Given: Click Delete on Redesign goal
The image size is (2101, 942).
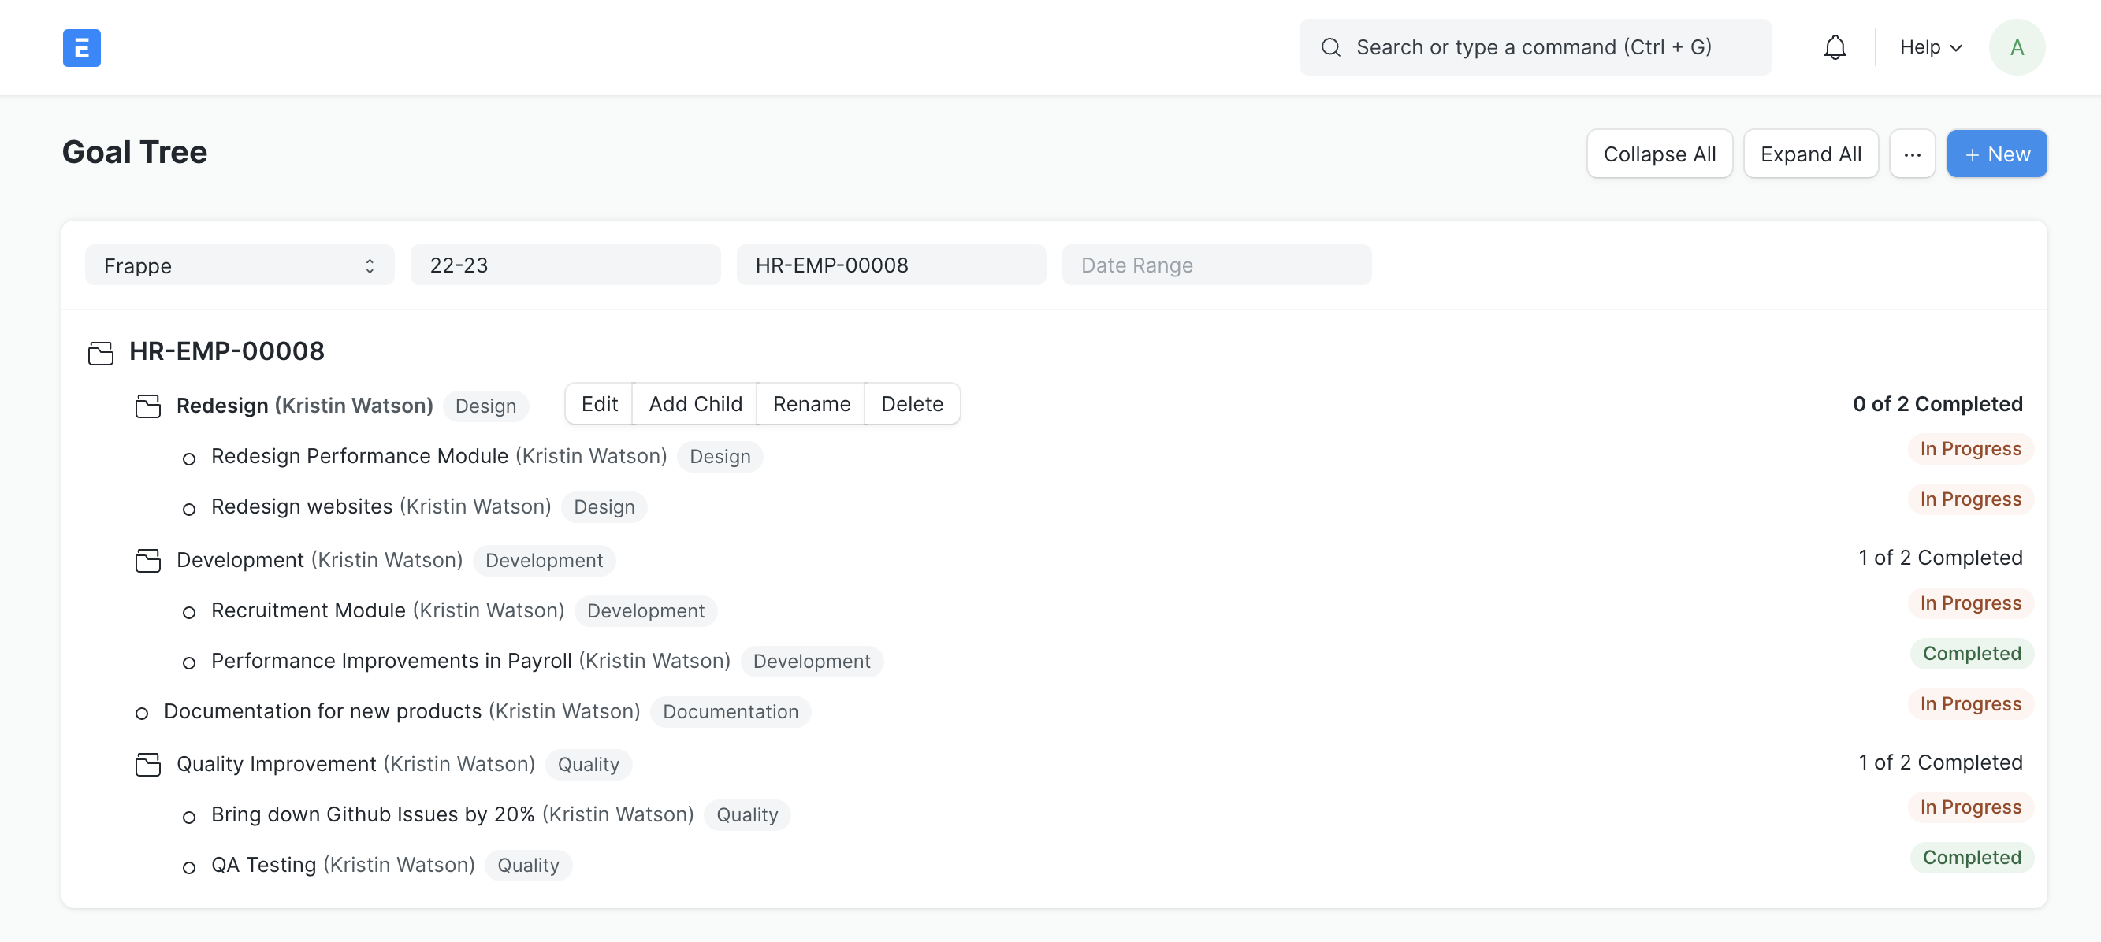Looking at the screenshot, I should click(x=912, y=404).
